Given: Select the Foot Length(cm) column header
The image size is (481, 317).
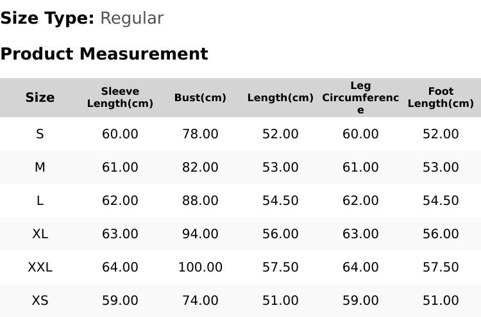Looking at the screenshot, I should (x=441, y=97).
